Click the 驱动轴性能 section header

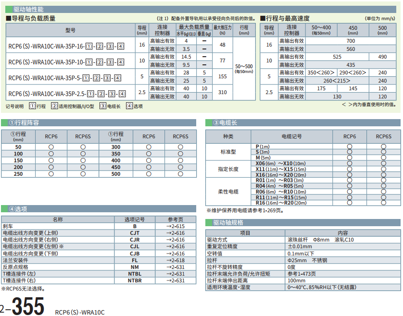(x=201, y=9)
